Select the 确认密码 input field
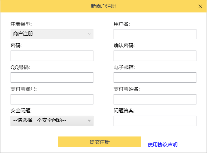Screen dimensions: 207x153 155,56
